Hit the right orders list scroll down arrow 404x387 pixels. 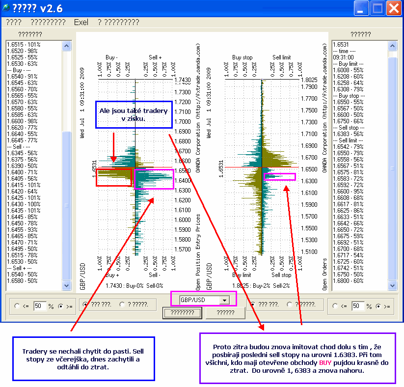coord(392,285)
